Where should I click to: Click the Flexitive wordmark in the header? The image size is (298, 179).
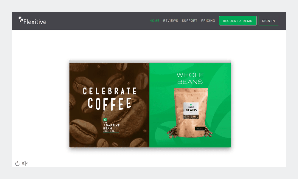point(35,22)
